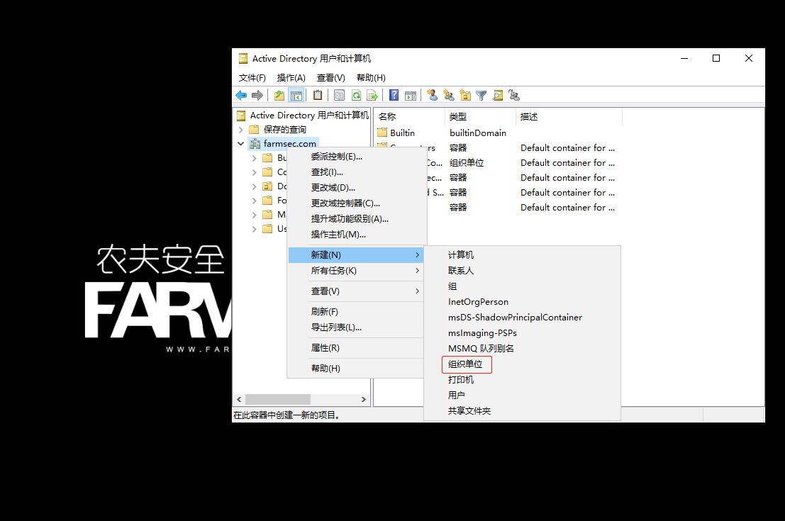Click the refresh icon in the toolbar

356,95
